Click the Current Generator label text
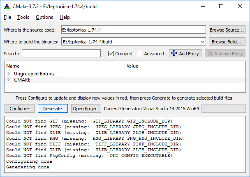The height and width of the screenshot is (177, 250). tap(151, 109)
